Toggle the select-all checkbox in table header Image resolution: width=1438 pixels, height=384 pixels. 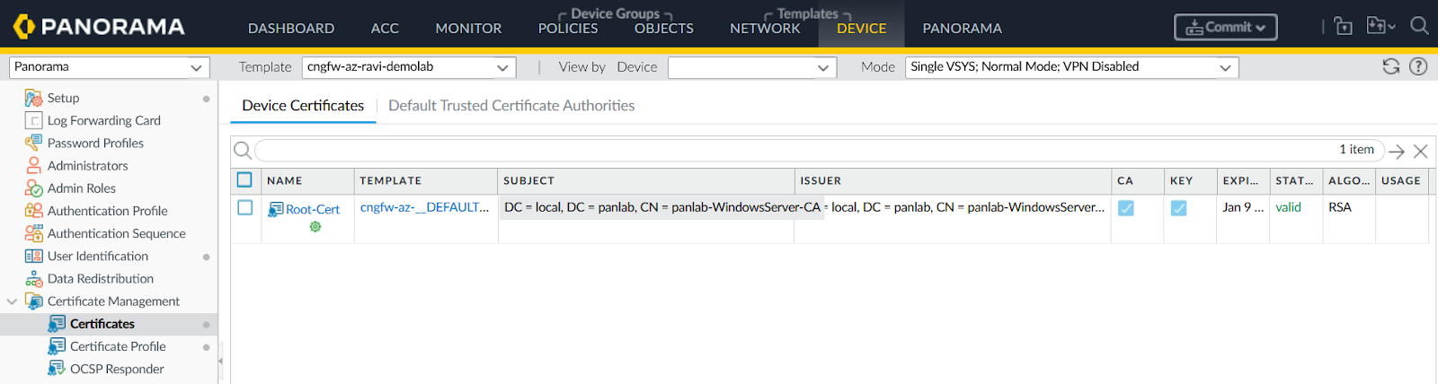click(244, 179)
